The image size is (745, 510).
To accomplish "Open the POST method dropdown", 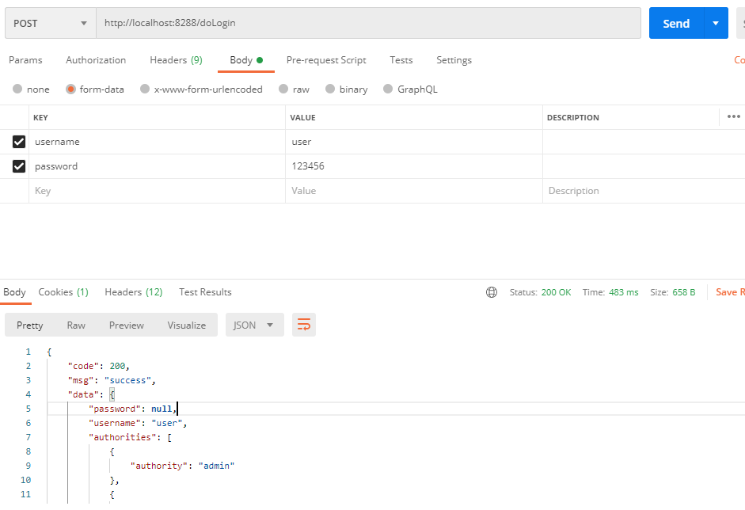I will [x=51, y=23].
